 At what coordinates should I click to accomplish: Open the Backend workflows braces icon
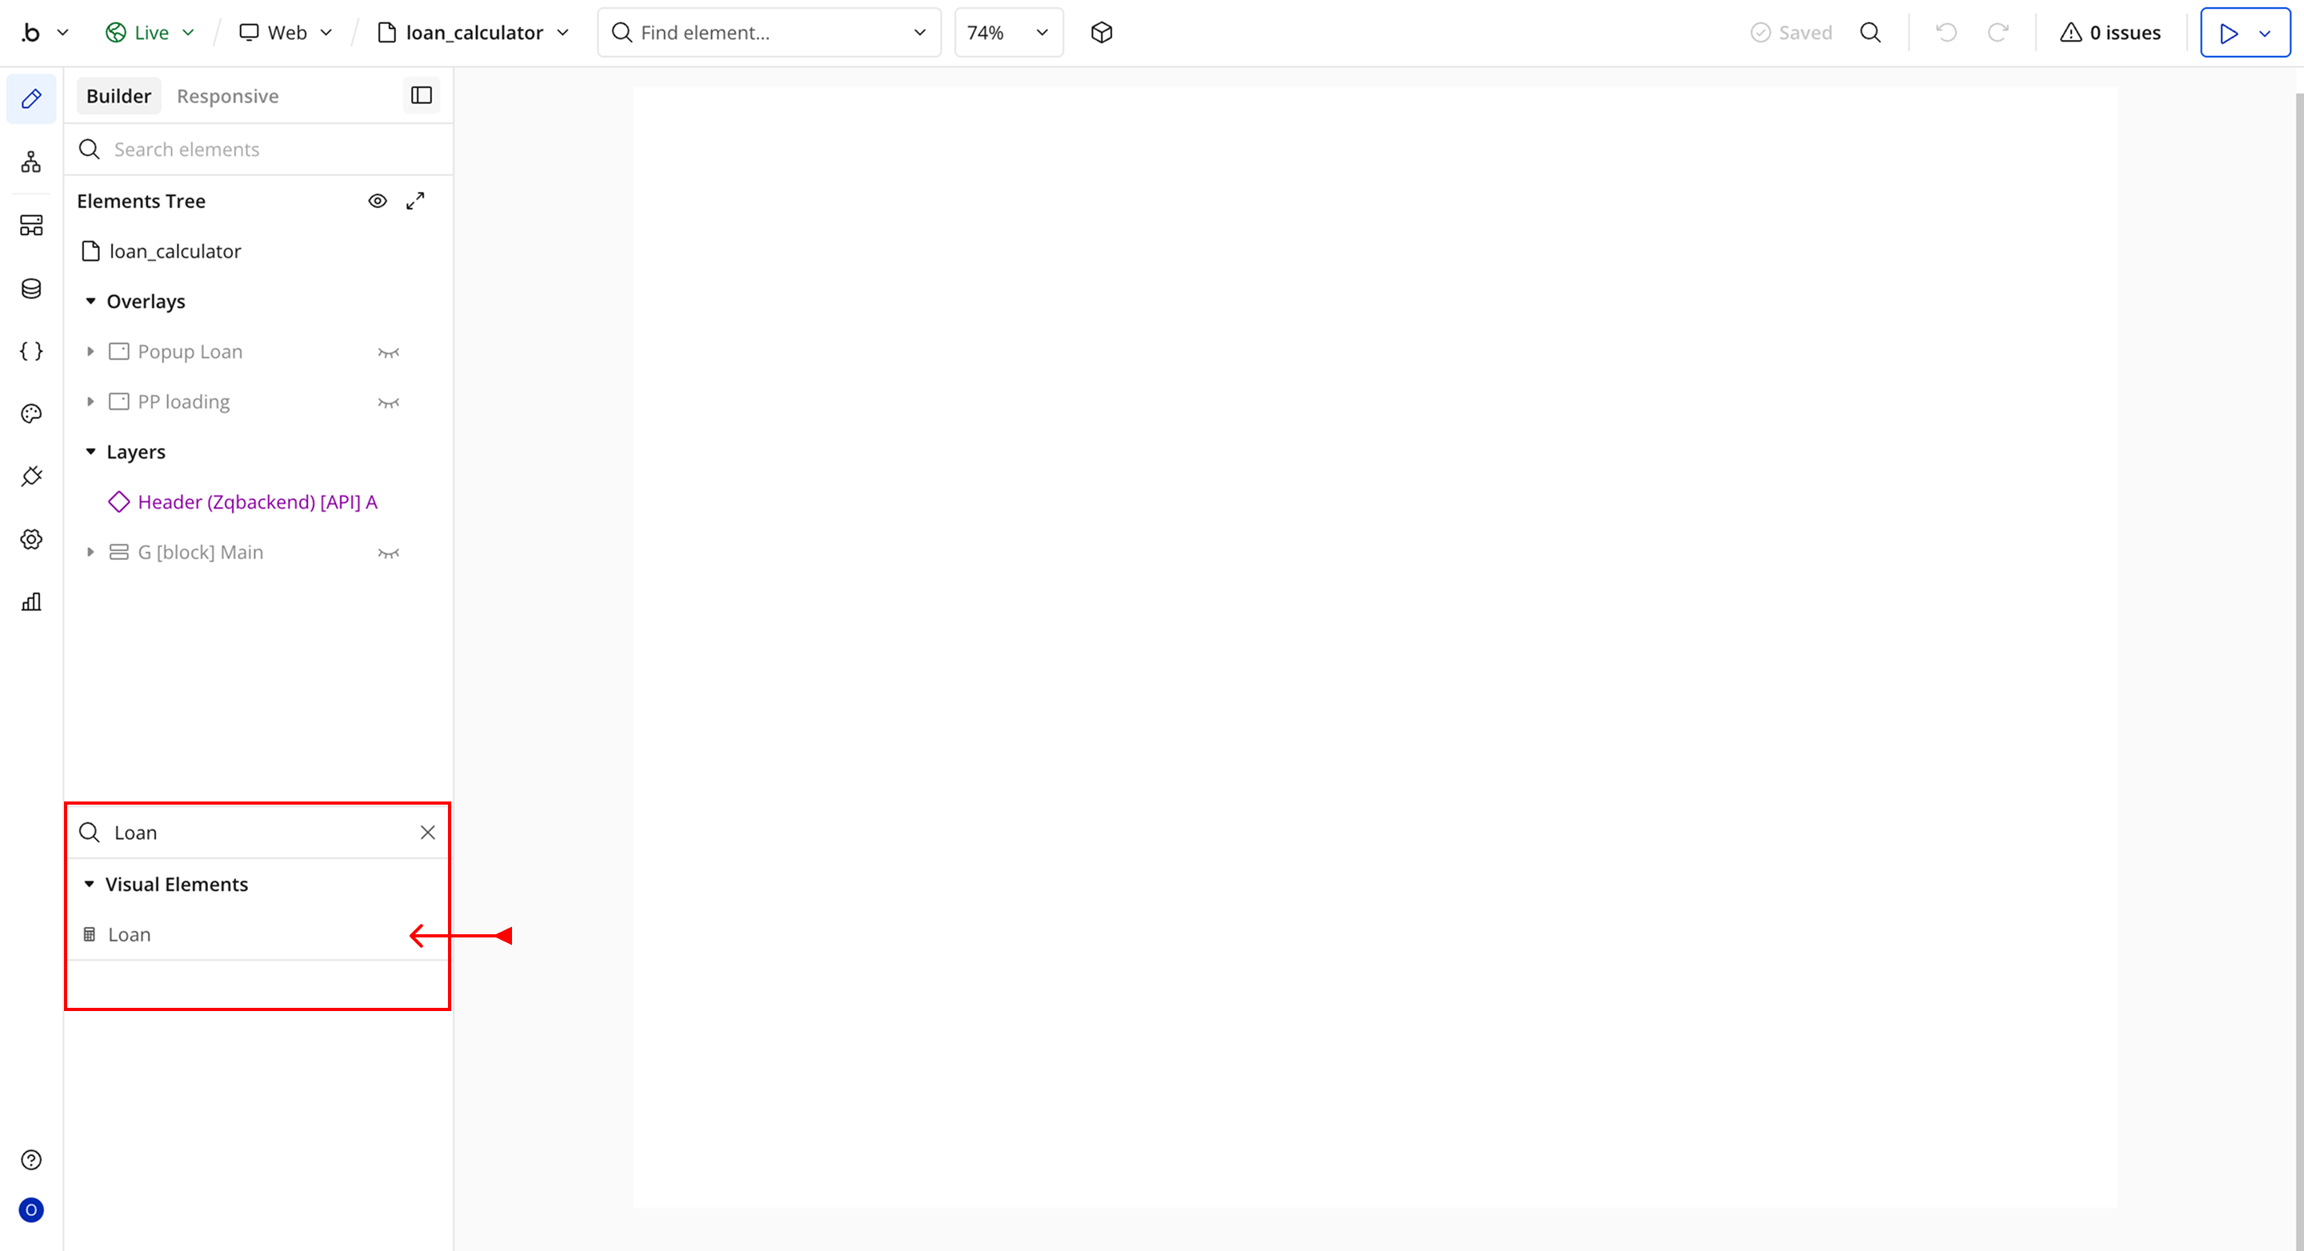[31, 351]
